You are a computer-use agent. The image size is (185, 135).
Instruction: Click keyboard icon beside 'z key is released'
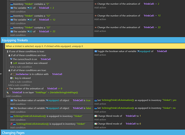point(11,78)
